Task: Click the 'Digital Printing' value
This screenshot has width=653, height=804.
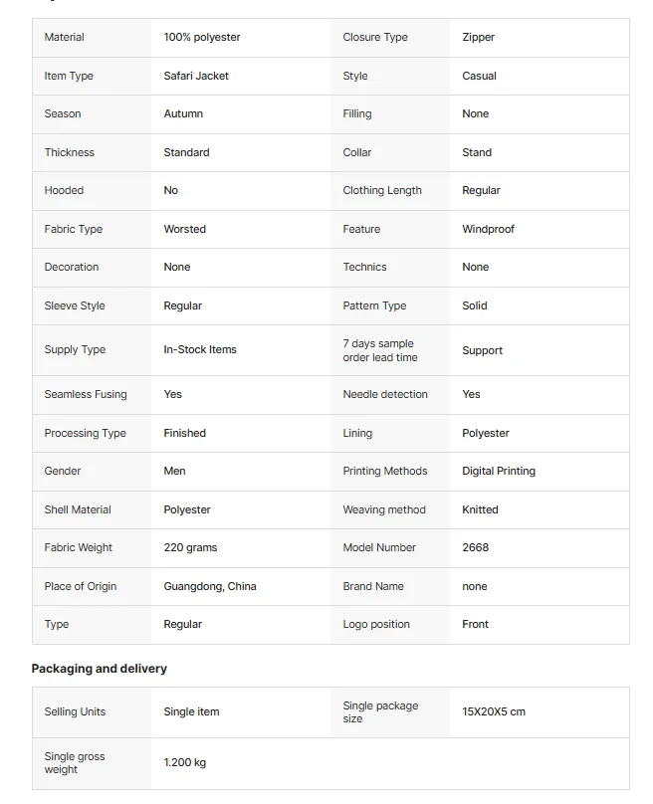Action: tap(499, 471)
